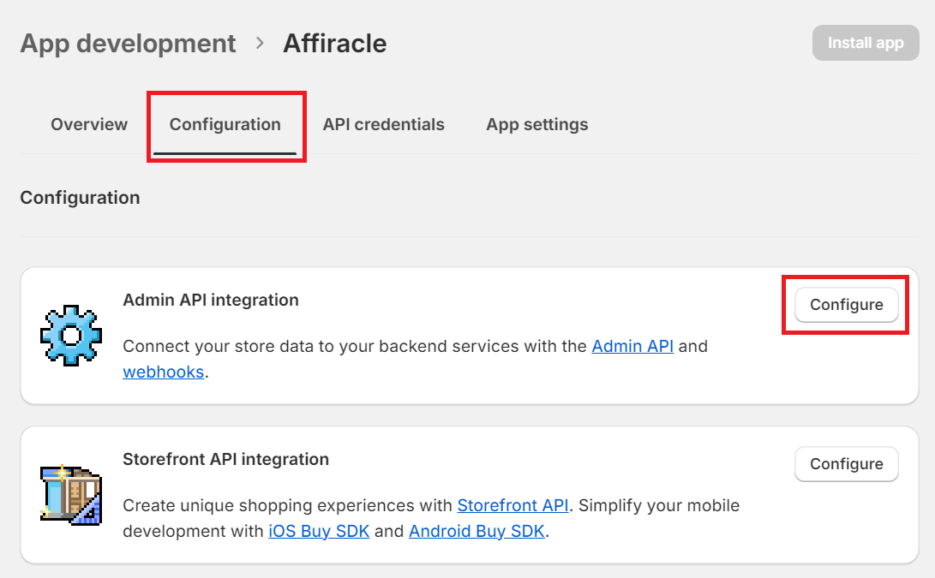935x578 pixels.
Task: Click the blue gear Admin API icon
Action: click(x=71, y=335)
